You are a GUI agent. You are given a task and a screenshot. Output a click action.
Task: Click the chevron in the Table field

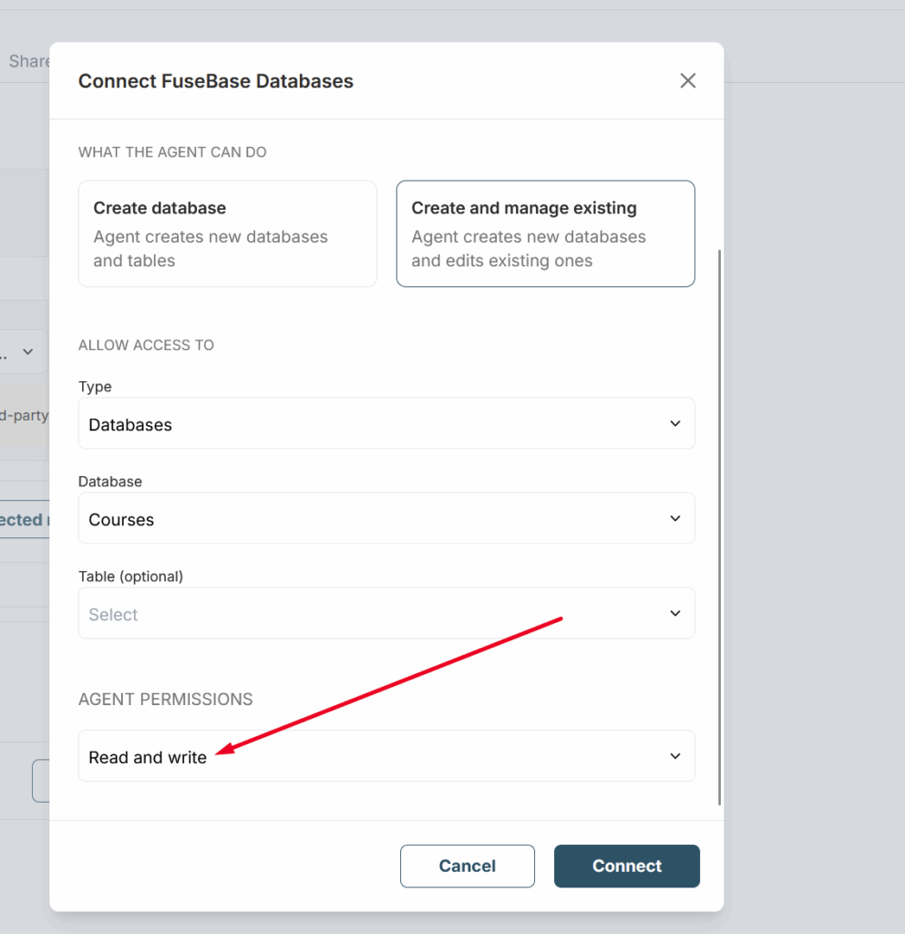pyautogui.click(x=674, y=613)
